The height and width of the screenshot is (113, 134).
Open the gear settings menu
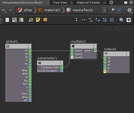(130, 10)
